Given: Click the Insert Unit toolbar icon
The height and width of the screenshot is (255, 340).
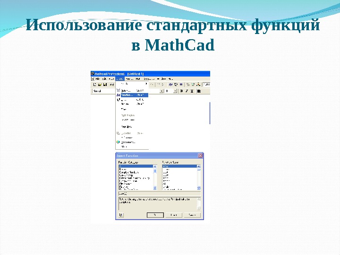Looking at the screenshot, I should [x=176, y=85].
